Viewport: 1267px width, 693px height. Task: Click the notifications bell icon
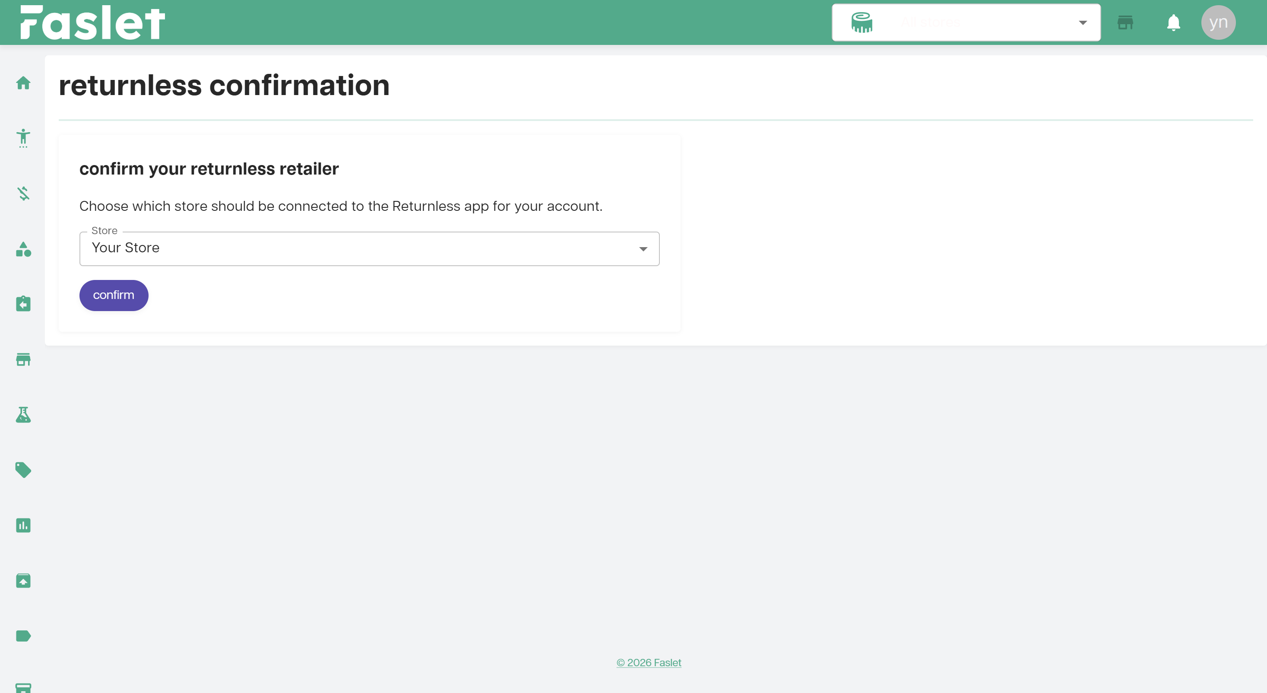click(1174, 22)
